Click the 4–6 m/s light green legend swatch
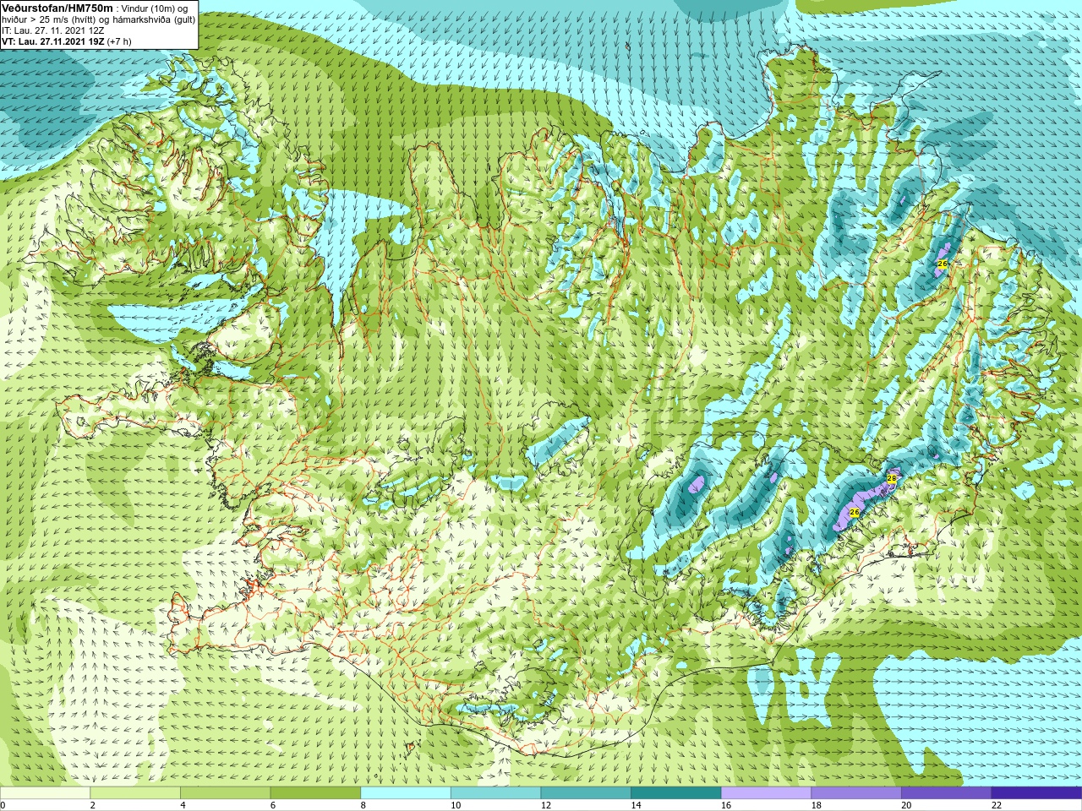 coord(225,793)
